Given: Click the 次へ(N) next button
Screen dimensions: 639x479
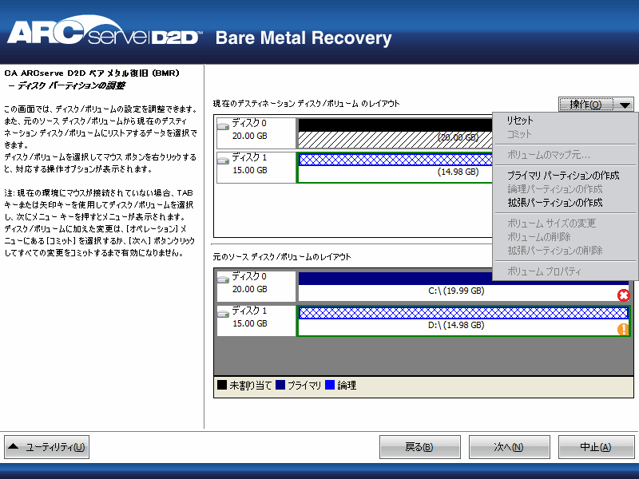Looking at the screenshot, I should click(509, 447).
